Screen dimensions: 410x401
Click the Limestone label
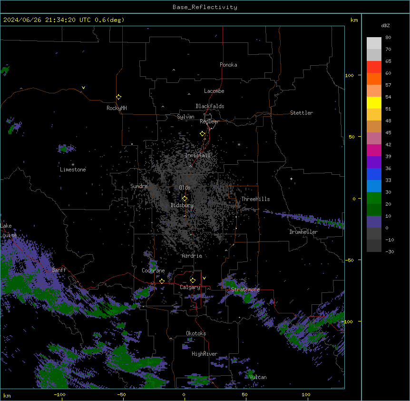[x=73, y=170]
